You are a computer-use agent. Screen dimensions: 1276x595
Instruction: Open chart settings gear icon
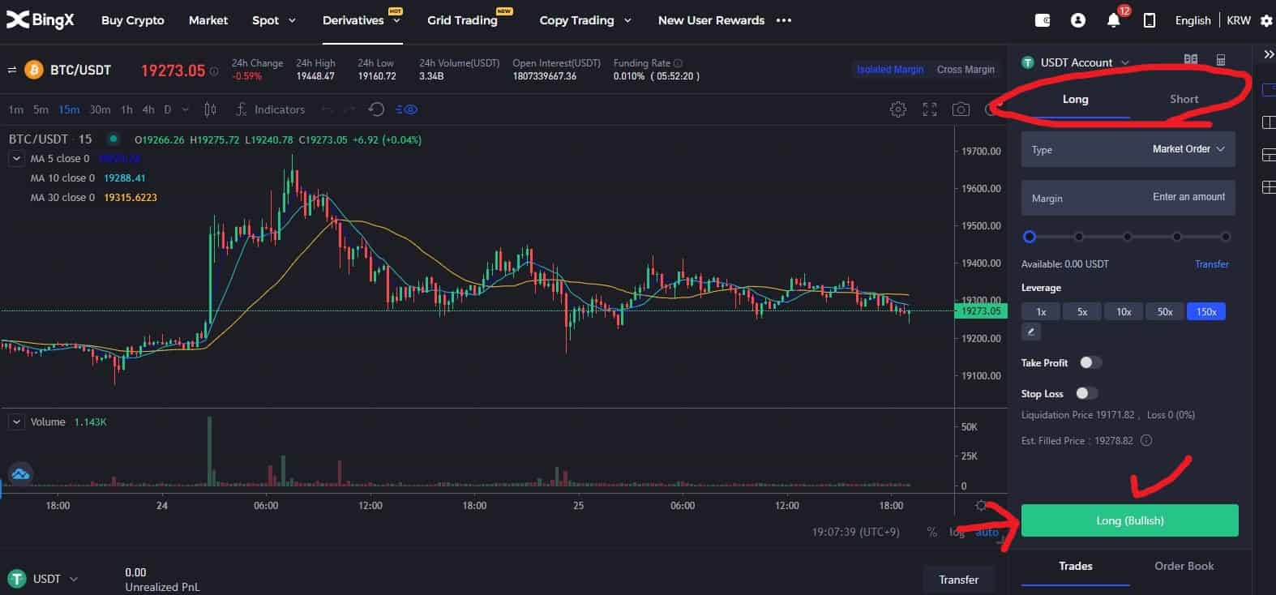[897, 109]
